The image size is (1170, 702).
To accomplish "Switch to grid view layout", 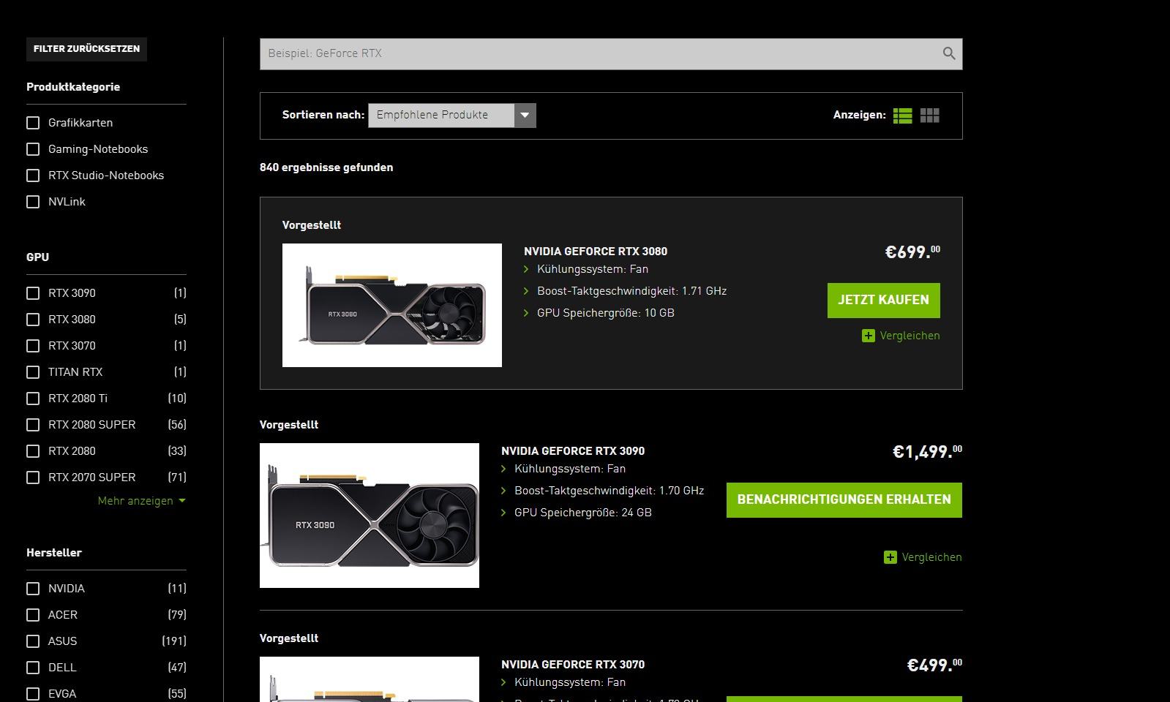I will click(x=929, y=116).
